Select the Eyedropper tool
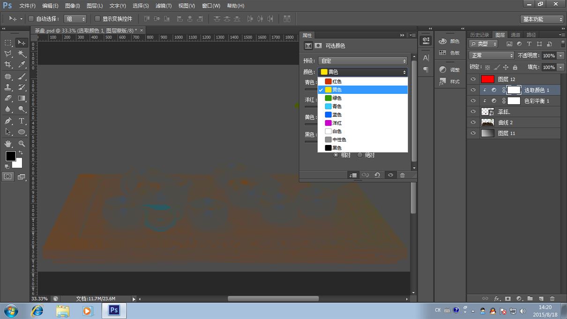Image resolution: width=567 pixels, height=319 pixels. 22,65
